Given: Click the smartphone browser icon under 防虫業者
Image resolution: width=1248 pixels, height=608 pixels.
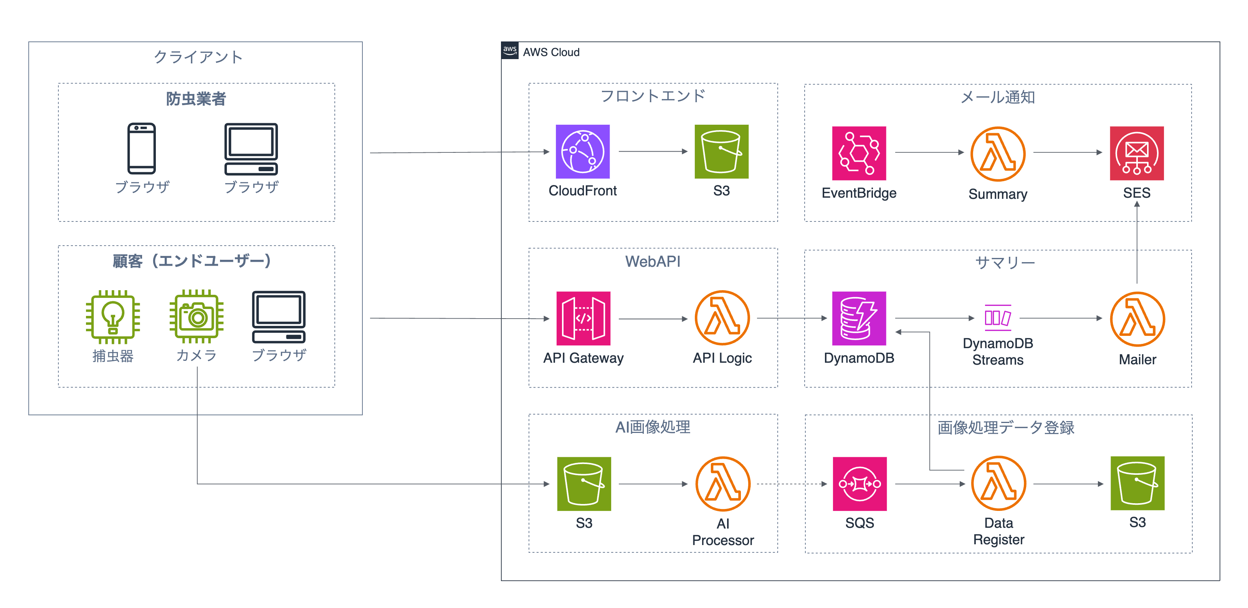Looking at the screenshot, I should point(142,148).
